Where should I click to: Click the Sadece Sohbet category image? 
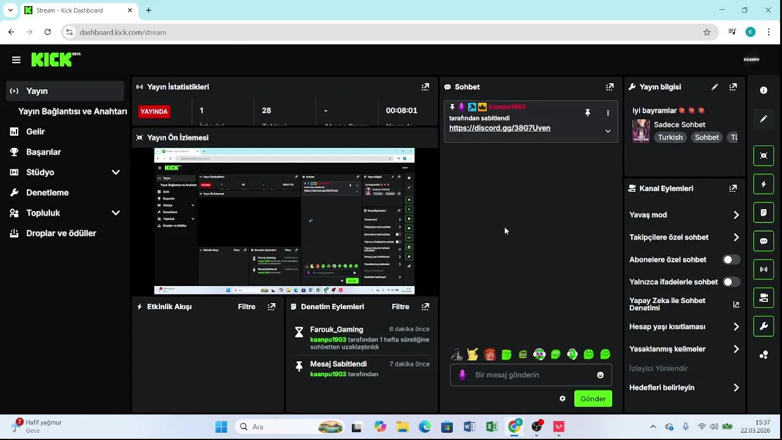click(x=641, y=131)
